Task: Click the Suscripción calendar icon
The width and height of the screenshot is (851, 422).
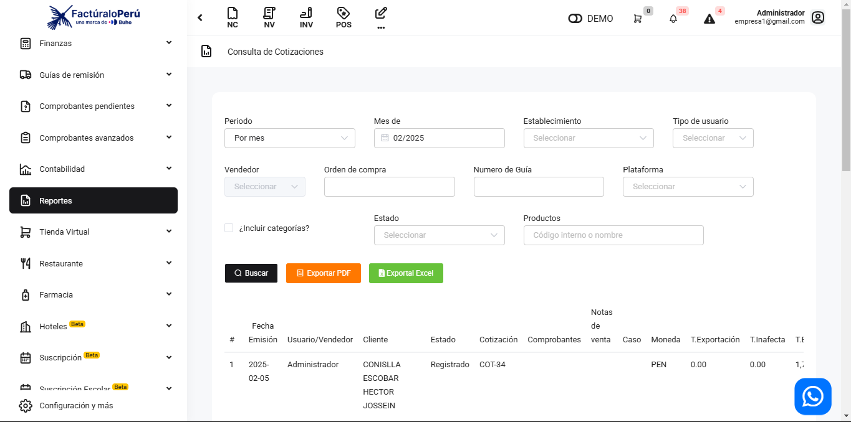Action: point(26,358)
